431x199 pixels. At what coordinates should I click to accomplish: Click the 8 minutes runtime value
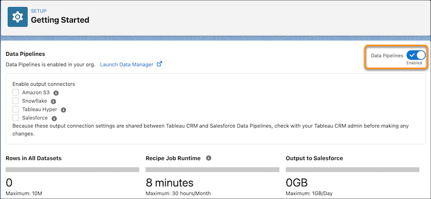(170, 183)
